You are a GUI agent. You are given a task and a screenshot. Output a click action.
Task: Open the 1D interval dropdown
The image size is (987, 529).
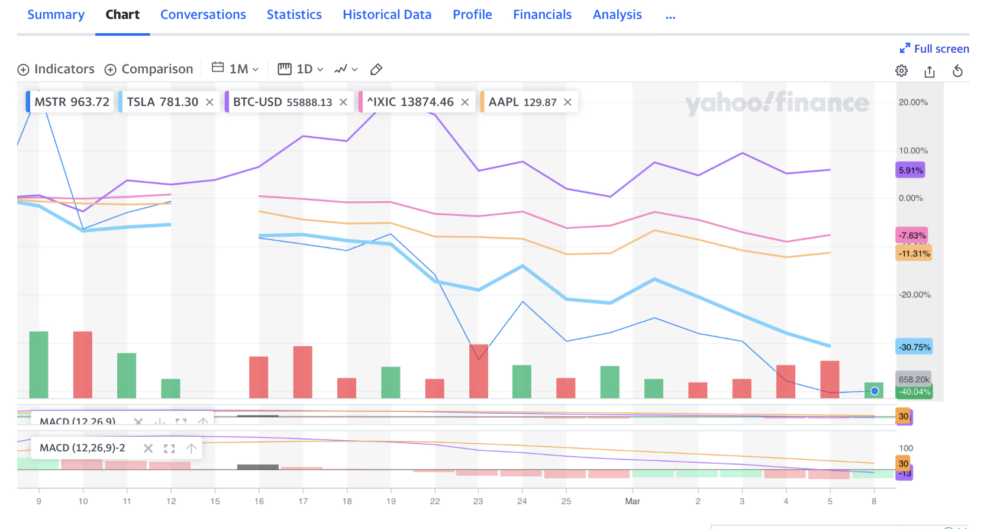[x=309, y=69]
